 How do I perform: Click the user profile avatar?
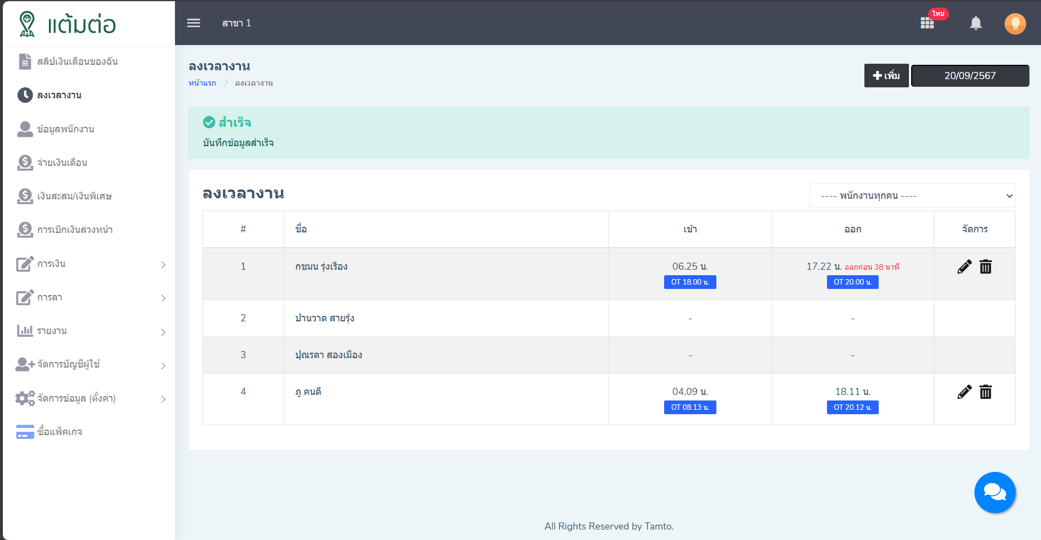point(1015,24)
